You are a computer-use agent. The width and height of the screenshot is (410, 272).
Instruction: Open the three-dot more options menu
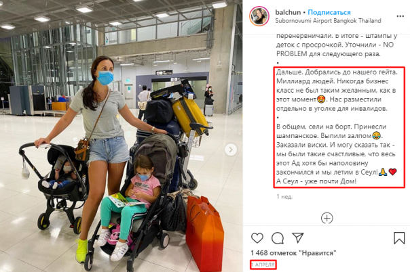tap(400, 16)
